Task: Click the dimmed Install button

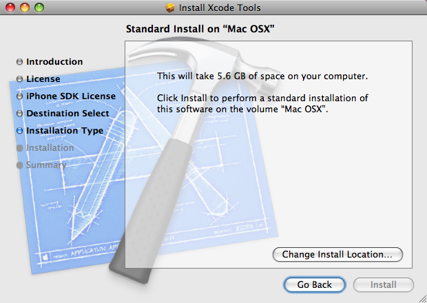Action: (x=384, y=285)
